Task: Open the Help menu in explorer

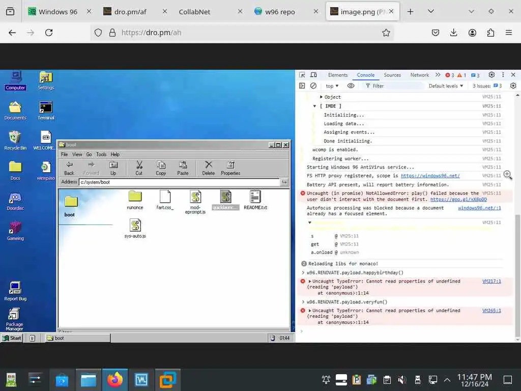Action: pyautogui.click(x=115, y=154)
